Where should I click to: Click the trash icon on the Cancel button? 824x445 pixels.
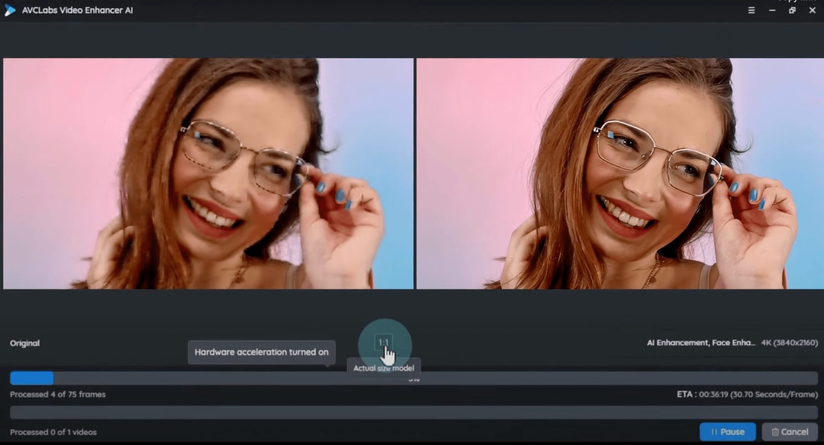pyautogui.click(x=776, y=432)
